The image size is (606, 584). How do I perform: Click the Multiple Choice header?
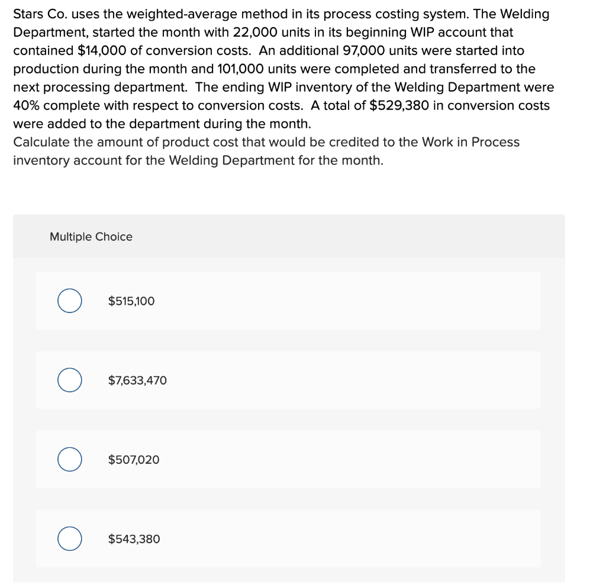click(91, 237)
